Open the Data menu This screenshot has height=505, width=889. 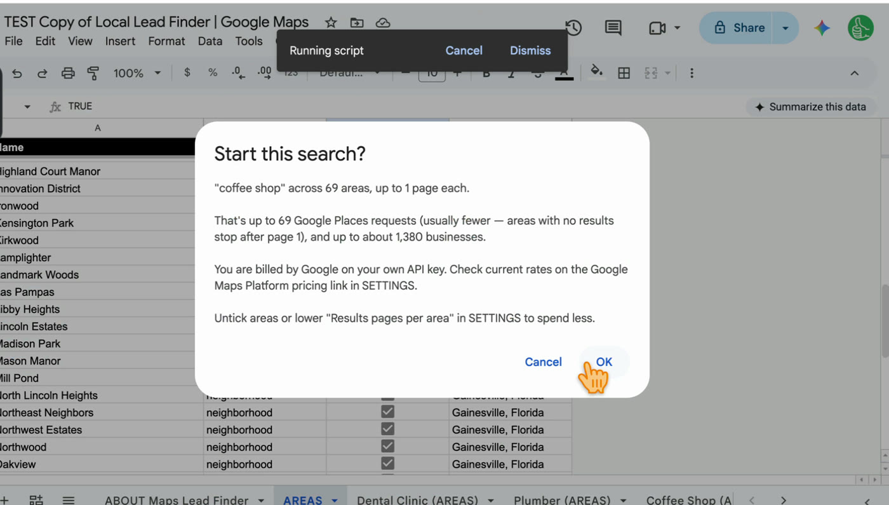coord(210,41)
